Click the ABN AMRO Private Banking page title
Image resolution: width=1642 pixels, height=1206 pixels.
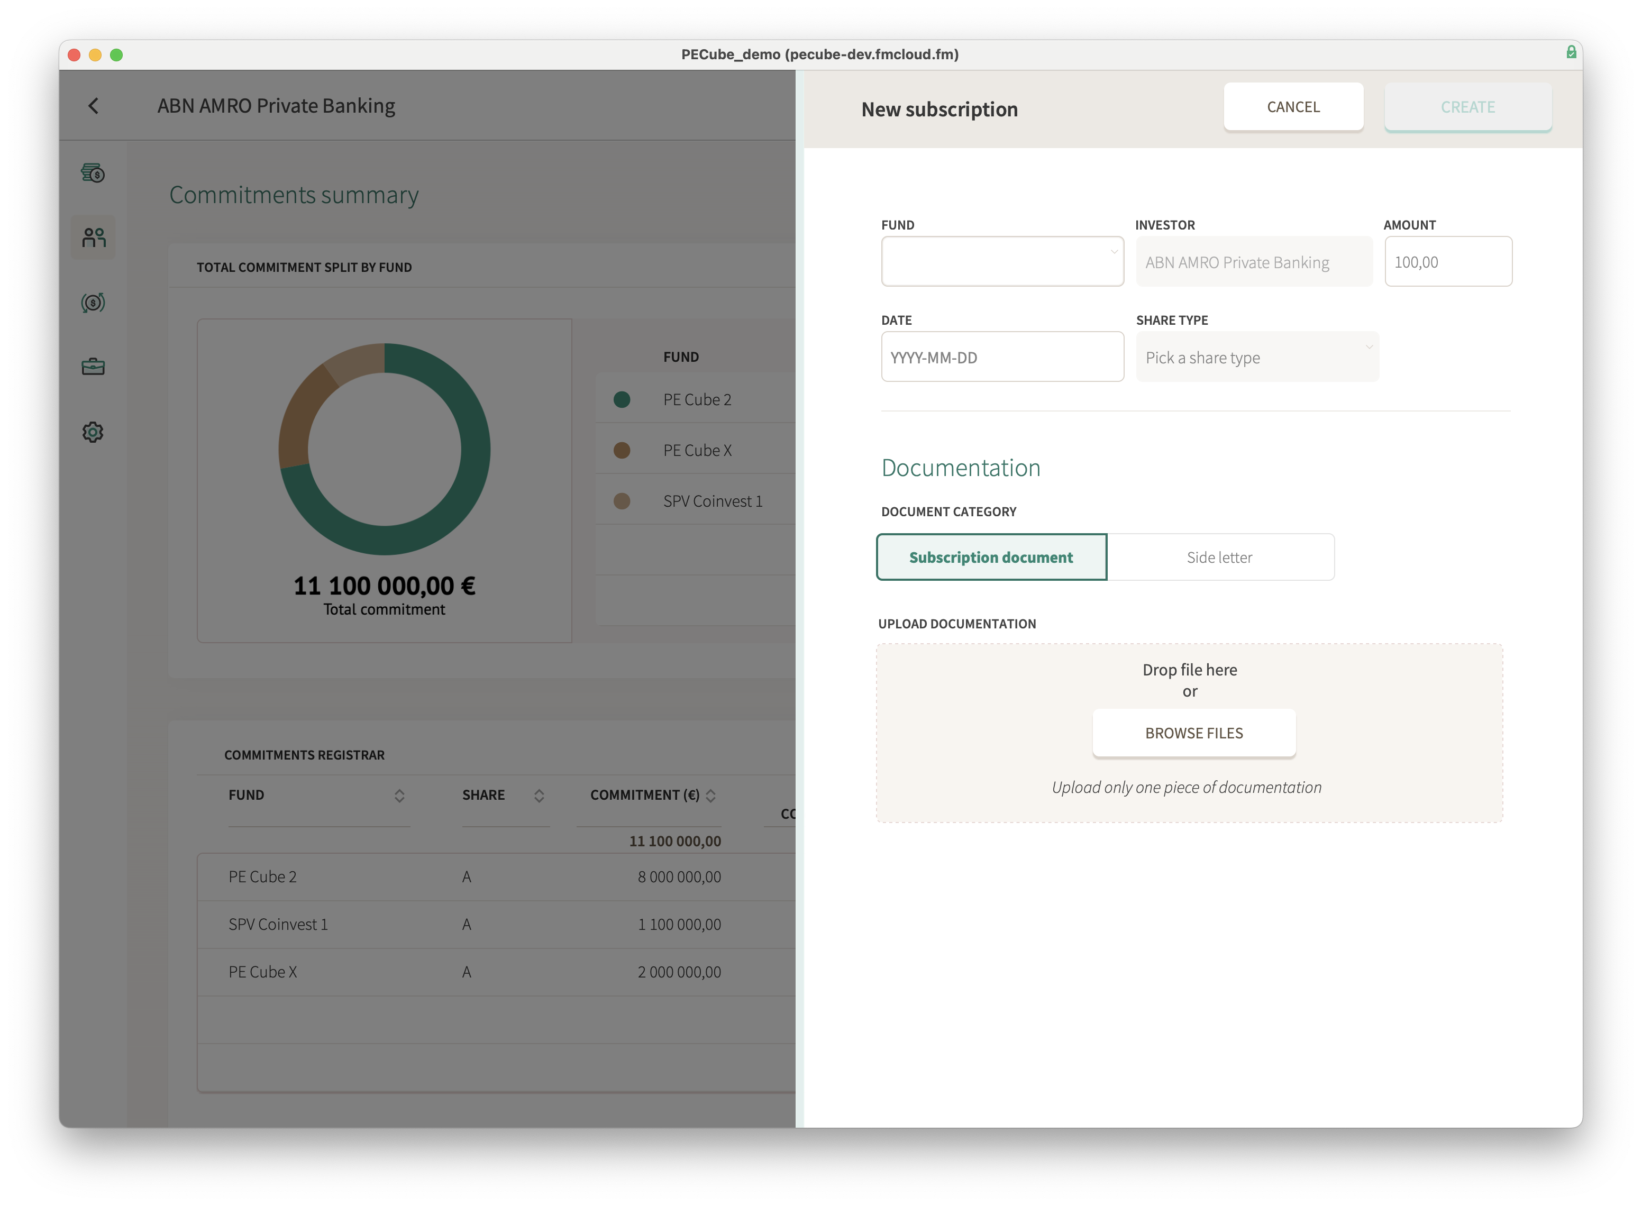click(x=276, y=106)
